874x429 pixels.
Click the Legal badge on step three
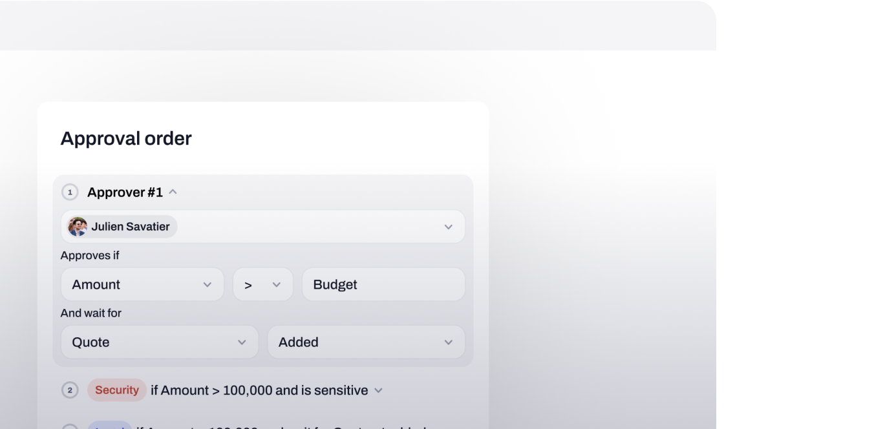coord(110,426)
